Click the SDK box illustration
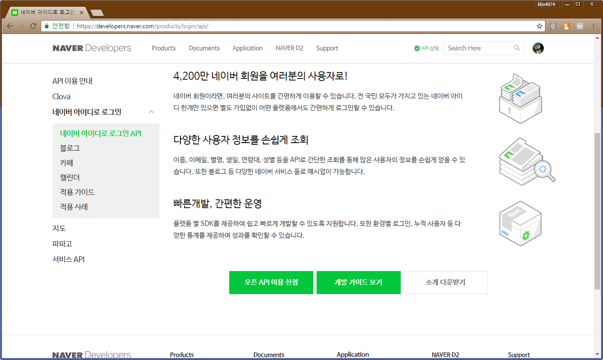This screenshot has width=603, height=360. tap(520, 223)
